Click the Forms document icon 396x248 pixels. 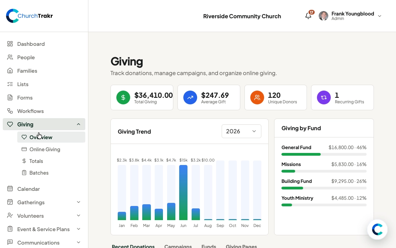coord(10,97)
